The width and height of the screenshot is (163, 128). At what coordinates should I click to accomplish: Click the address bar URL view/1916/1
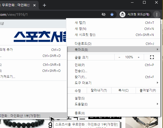14,15
